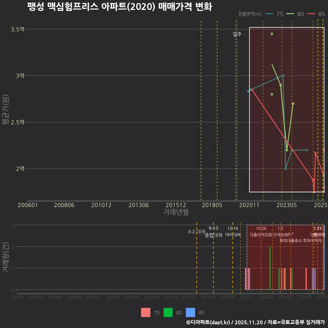
Task: Click the 12·16 18차대책 timeline marker
Action: [x=232, y=232]
